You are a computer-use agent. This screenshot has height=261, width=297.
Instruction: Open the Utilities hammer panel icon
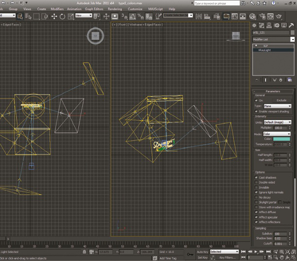(x=291, y=25)
